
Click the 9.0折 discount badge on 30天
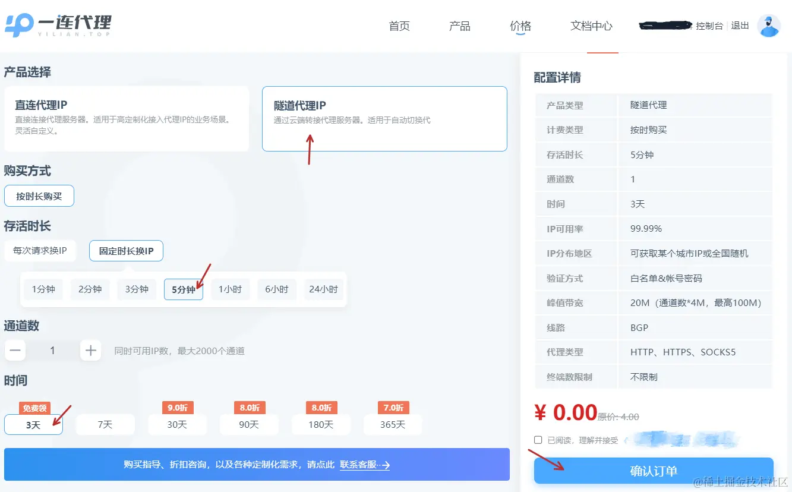(x=178, y=408)
